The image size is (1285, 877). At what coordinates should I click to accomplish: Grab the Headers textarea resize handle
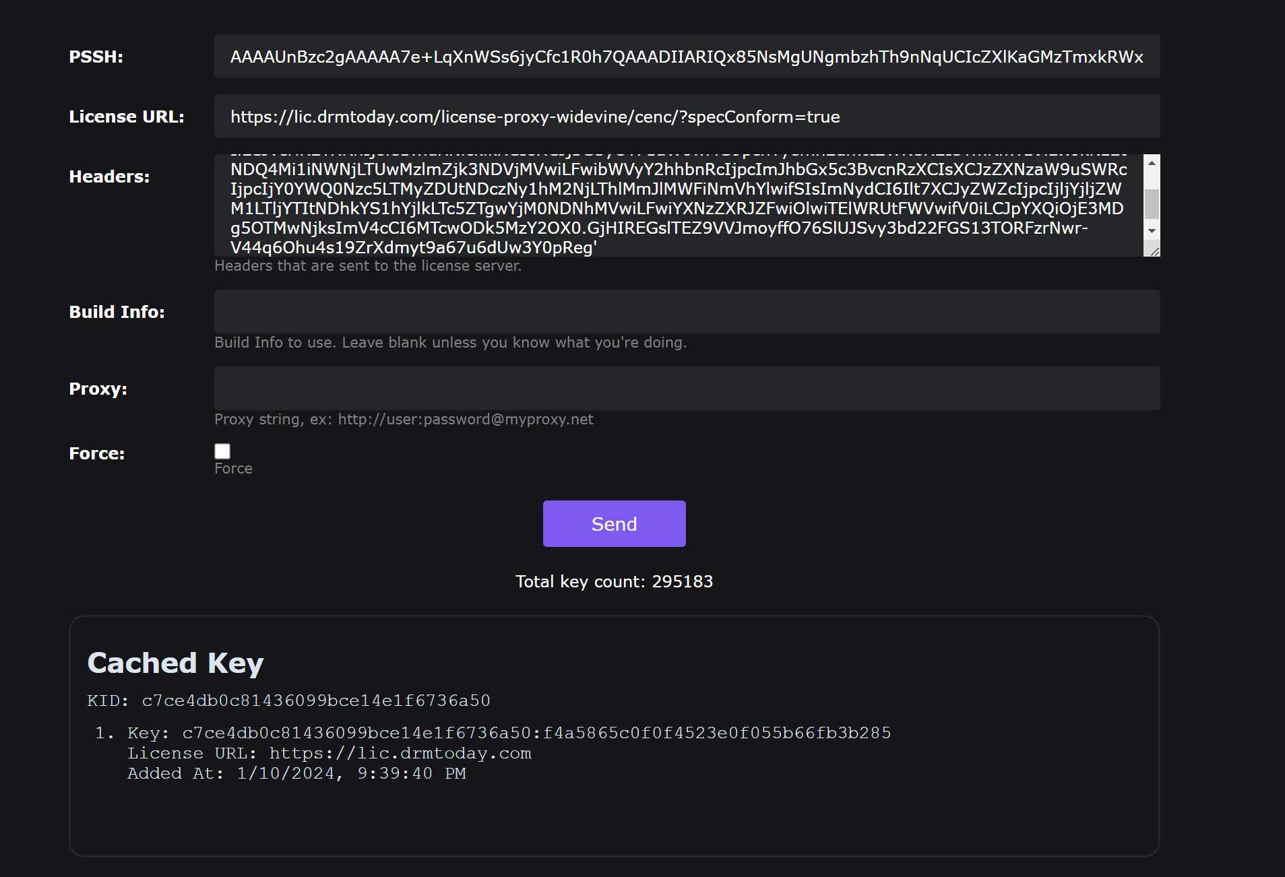point(1155,252)
